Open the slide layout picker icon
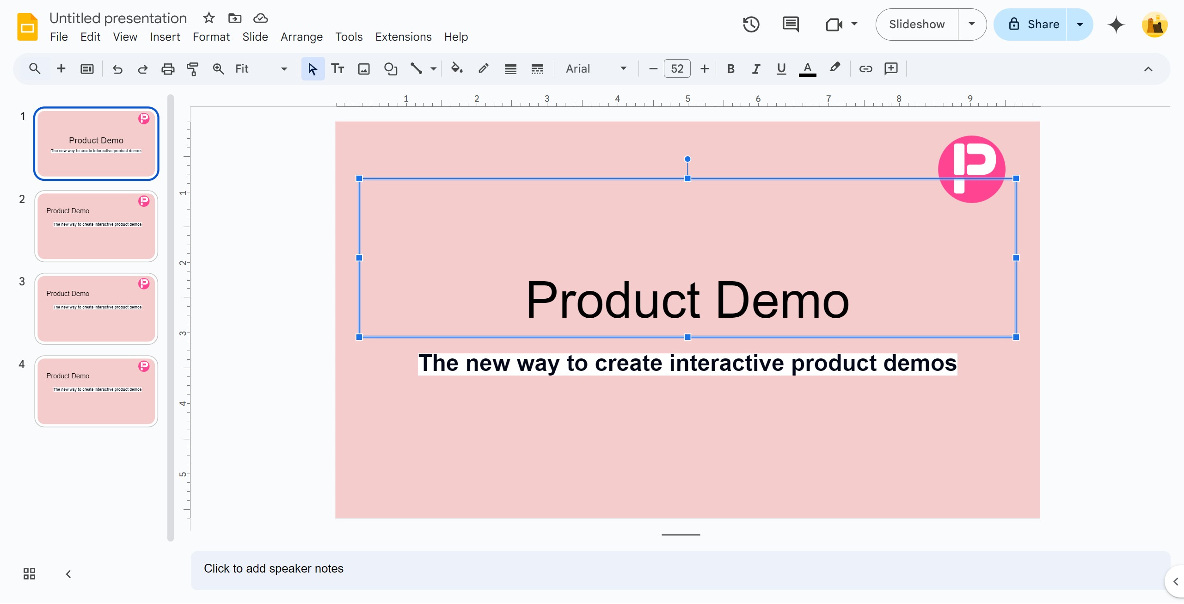This screenshot has width=1184, height=604. point(87,69)
